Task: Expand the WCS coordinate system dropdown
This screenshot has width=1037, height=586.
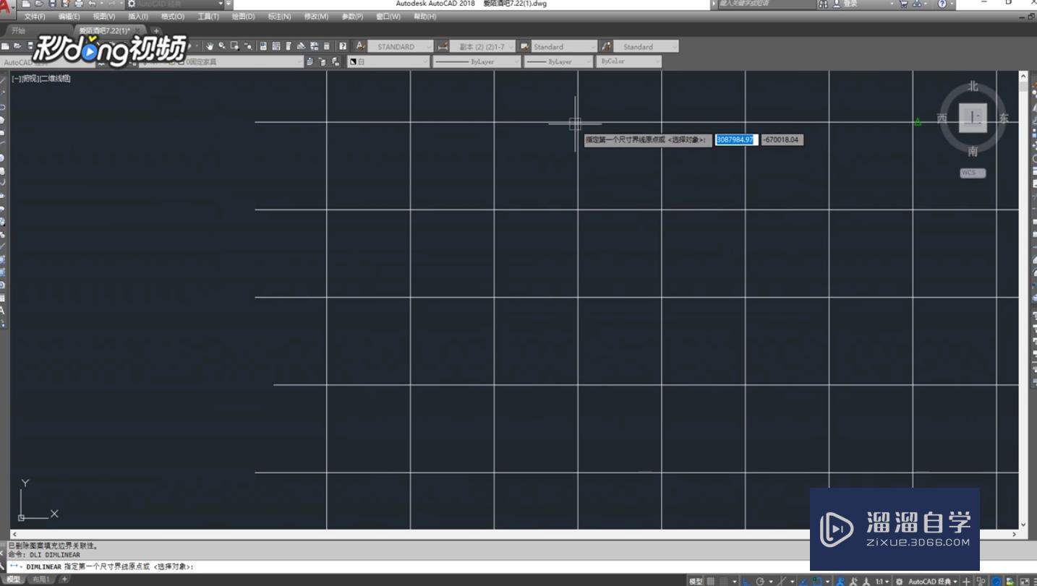Action: [973, 173]
